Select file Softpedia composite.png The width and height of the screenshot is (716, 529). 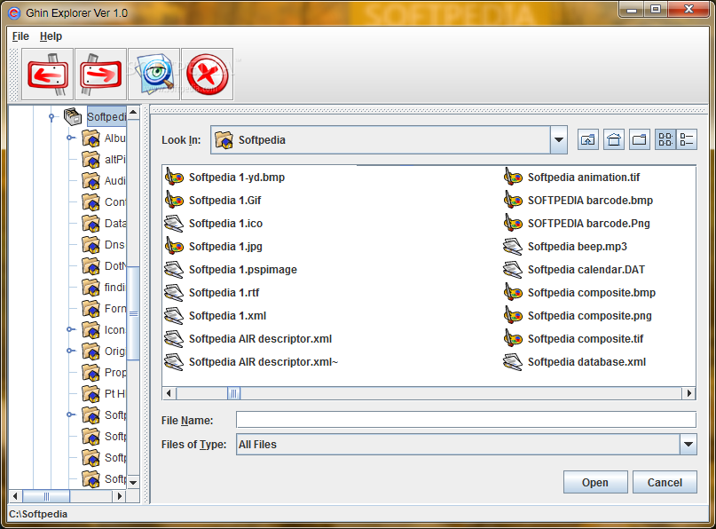coord(578,316)
